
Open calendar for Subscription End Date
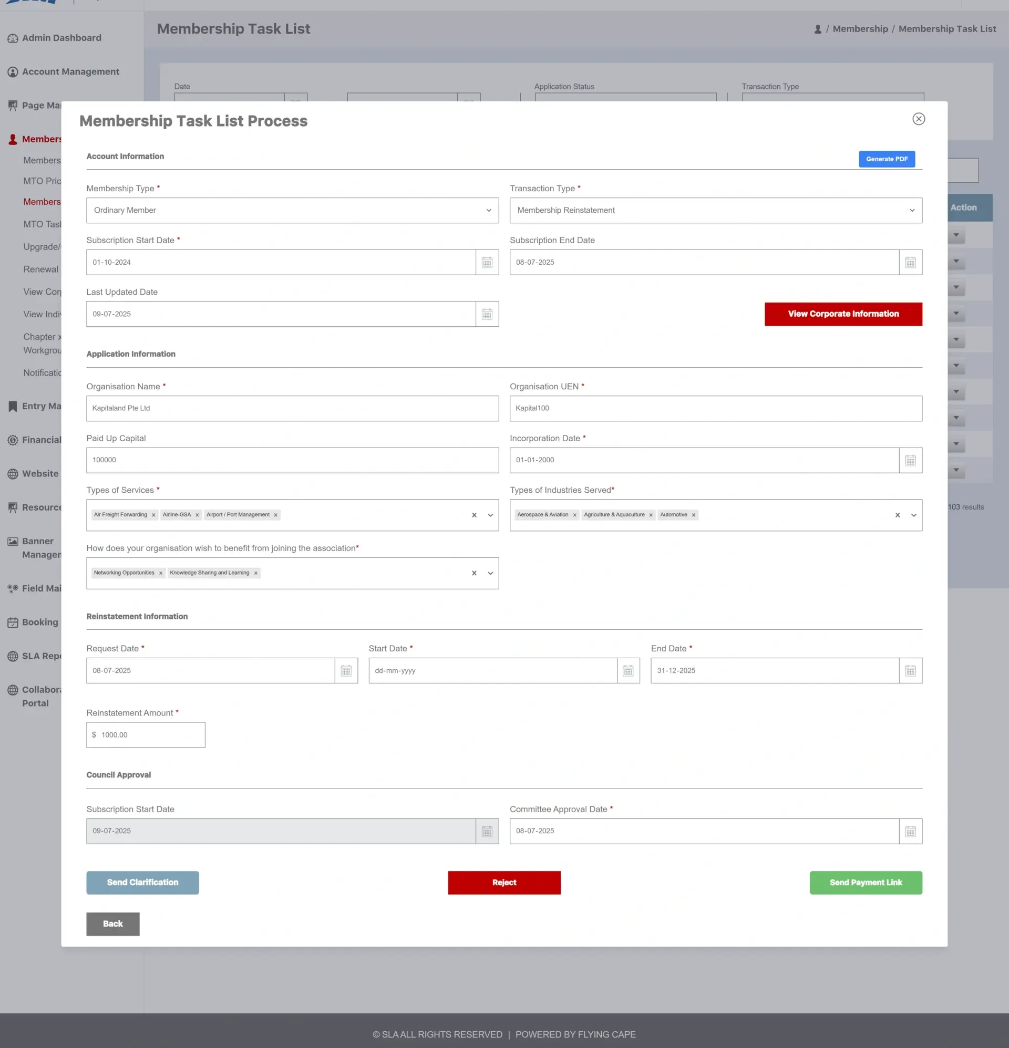pyautogui.click(x=910, y=263)
